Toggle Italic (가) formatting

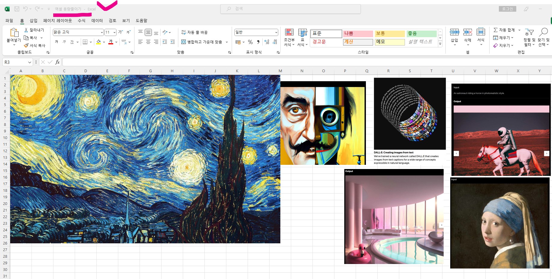tap(64, 42)
